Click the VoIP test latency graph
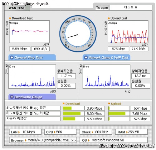The image size is (156, 150). click(x=106, y=76)
